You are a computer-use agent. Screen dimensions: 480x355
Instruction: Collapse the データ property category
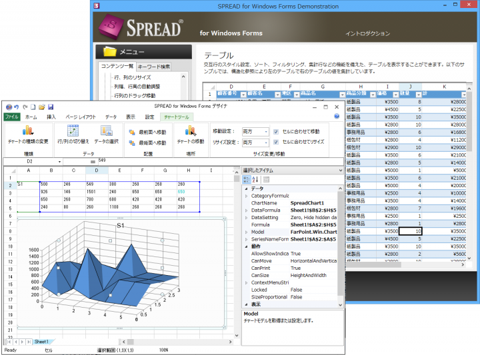(246, 188)
